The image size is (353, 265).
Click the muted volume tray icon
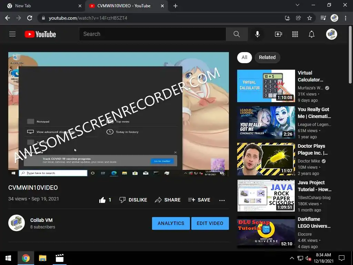(308, 258)
